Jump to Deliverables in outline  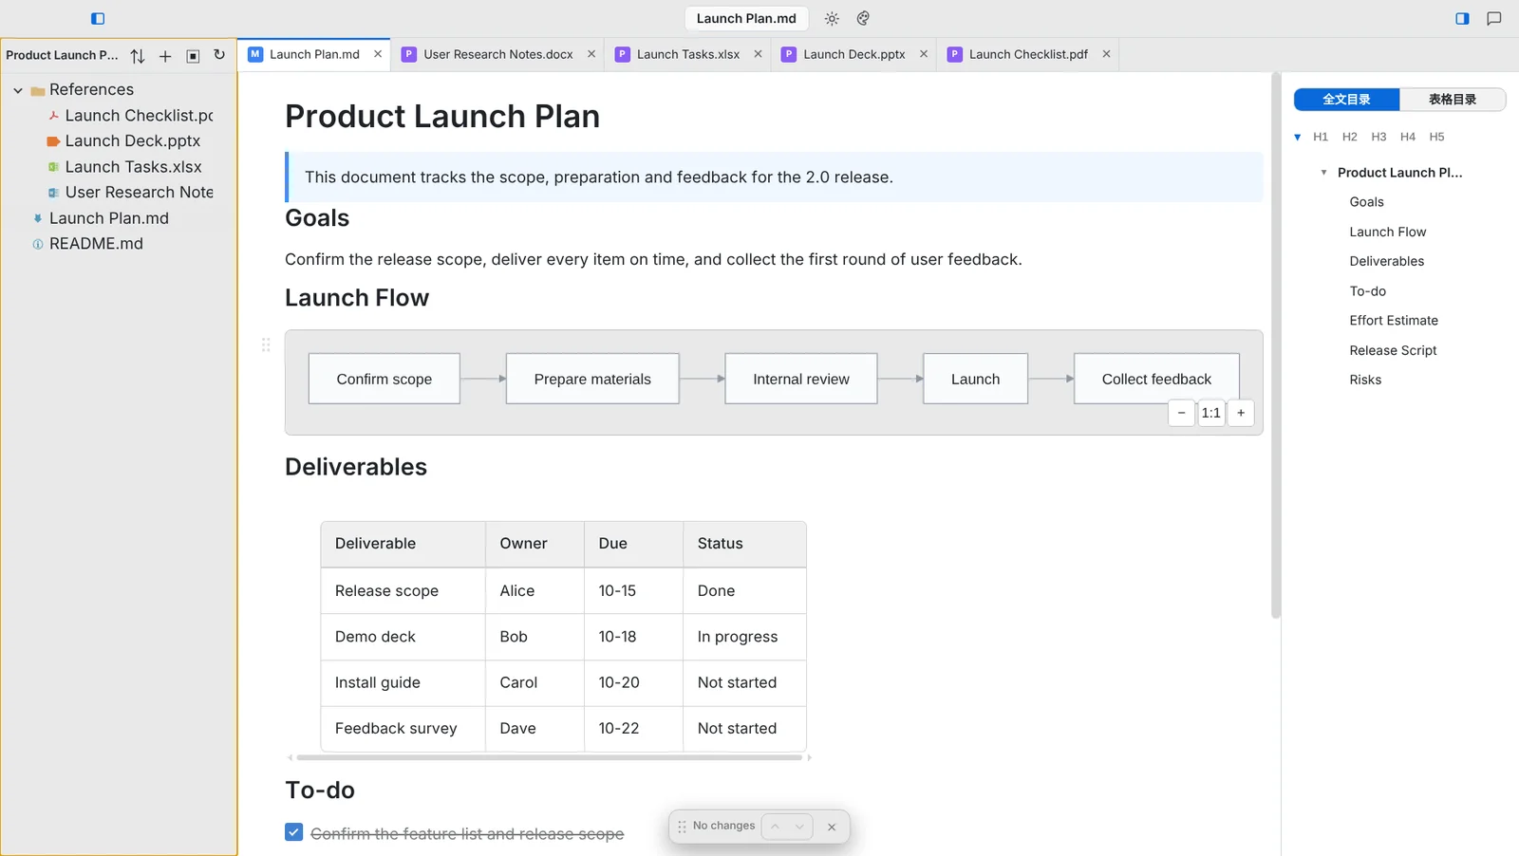(x=1387, y=261)
